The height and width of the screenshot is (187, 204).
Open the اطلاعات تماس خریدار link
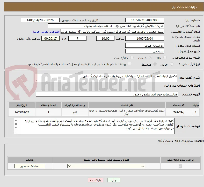point(46,32)
